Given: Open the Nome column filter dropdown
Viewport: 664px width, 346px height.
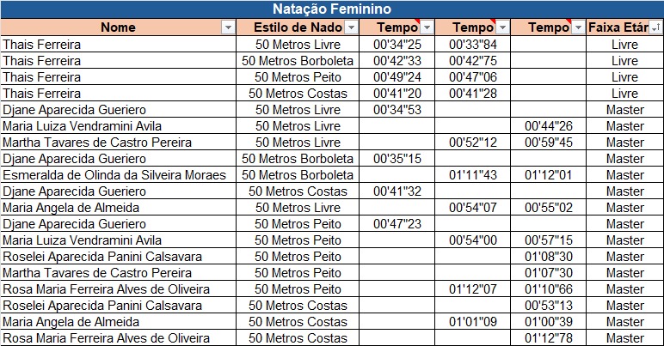Looking at the screenshot, I should coord(227,27).
